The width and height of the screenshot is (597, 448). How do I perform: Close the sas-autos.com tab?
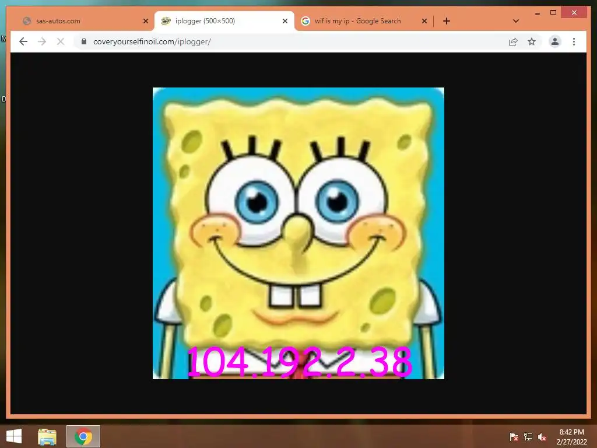(x=145, y=21)
